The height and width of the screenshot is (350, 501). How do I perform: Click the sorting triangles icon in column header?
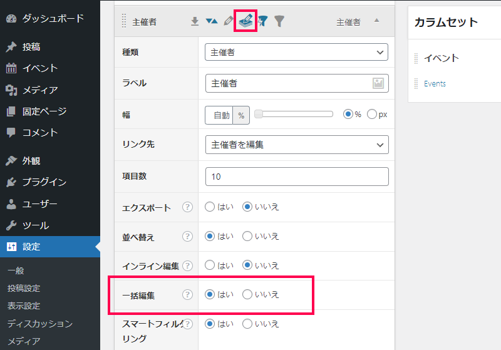coord(212,21)
